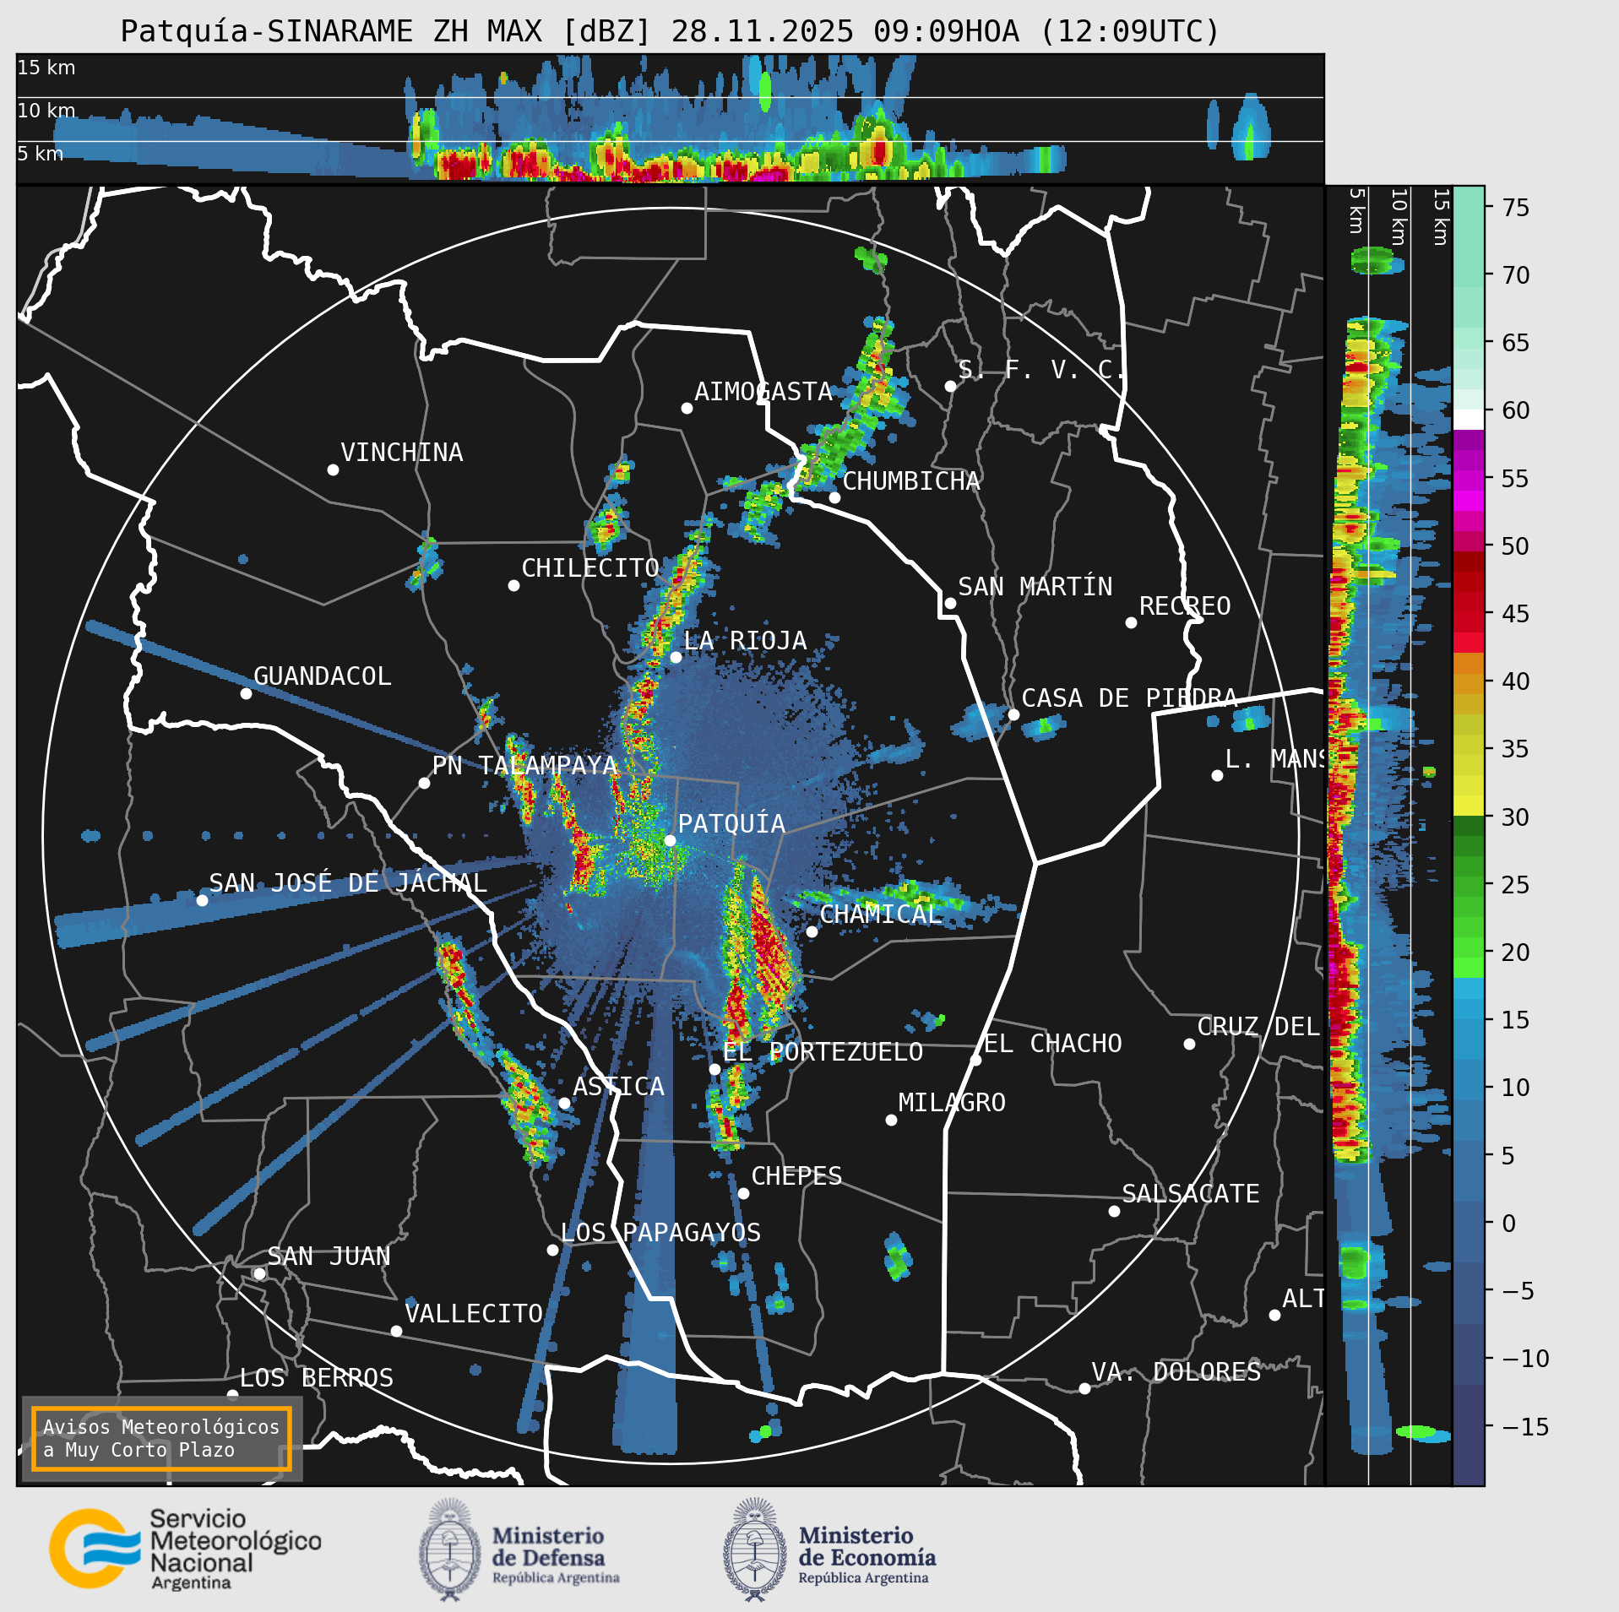Click the VALLECITO city label
1619x1612 pixels.
[x=474, y=1313]
